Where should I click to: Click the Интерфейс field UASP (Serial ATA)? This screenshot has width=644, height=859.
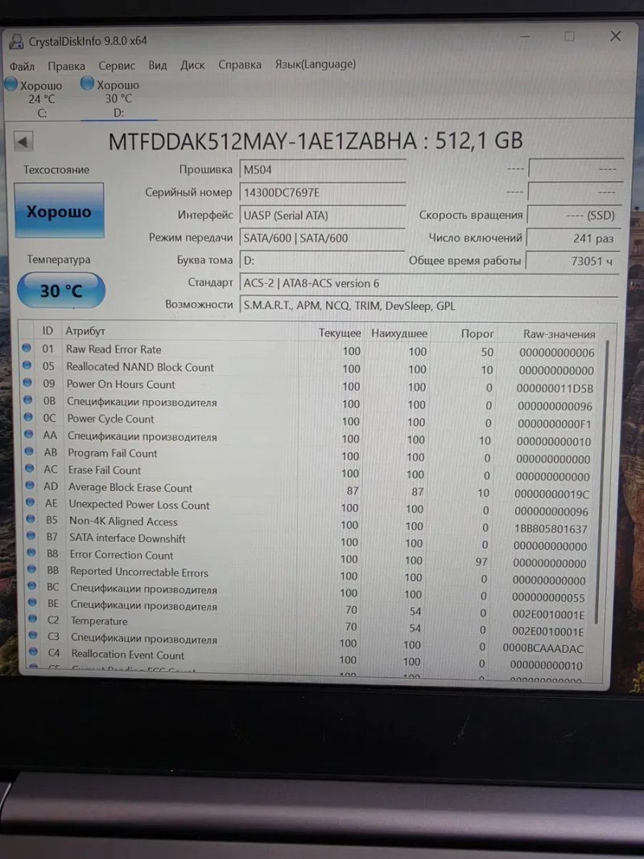pyautogui.click(x=322, y=215)
